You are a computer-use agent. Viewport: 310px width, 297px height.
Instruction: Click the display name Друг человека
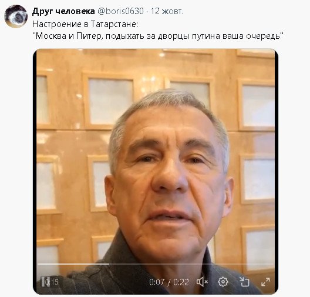(x=63, y=11)
